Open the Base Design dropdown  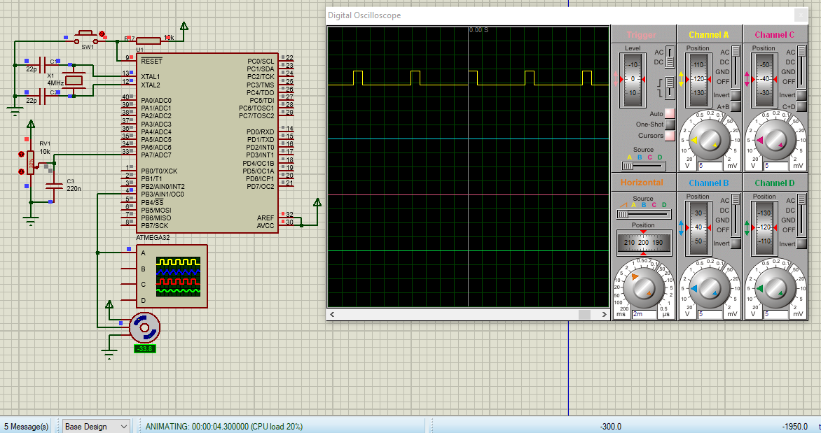[x=96, y=426]
